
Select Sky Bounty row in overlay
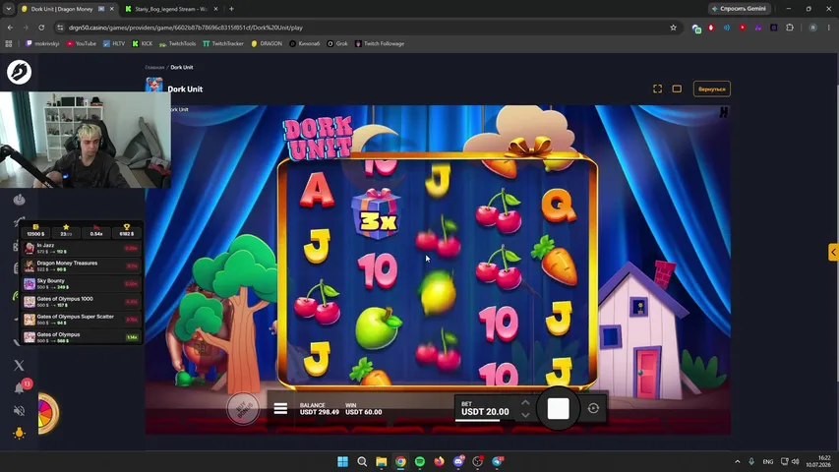82,283
